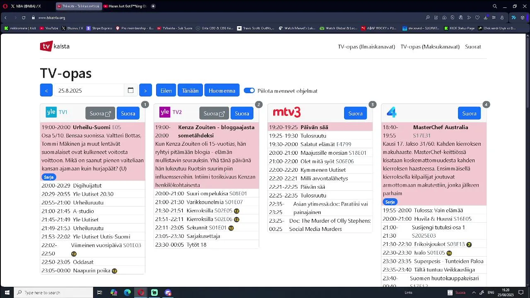Viewport: 530px width, 298px height.
Task: Open Microsoft Edge from the taskbar
Action: (x=128, y=293)
